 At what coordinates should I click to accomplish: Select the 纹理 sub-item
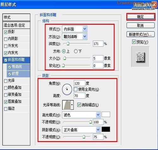pyautogui.click(x=18, y=74)
